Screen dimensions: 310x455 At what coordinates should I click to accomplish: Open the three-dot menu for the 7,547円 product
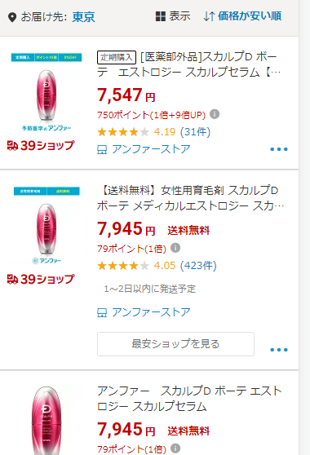279,149
